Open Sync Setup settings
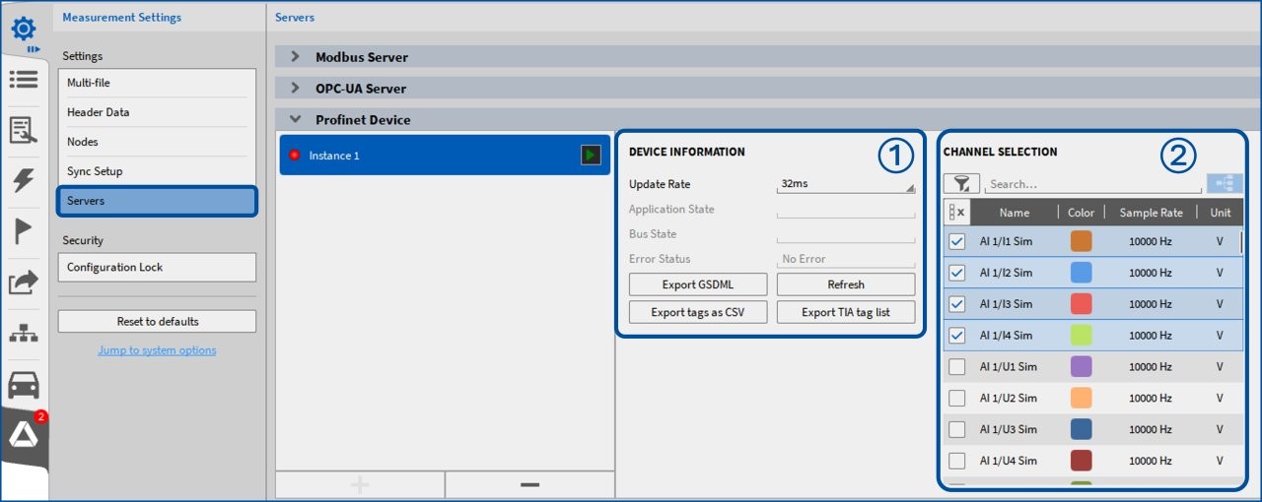 pos(157,171)
